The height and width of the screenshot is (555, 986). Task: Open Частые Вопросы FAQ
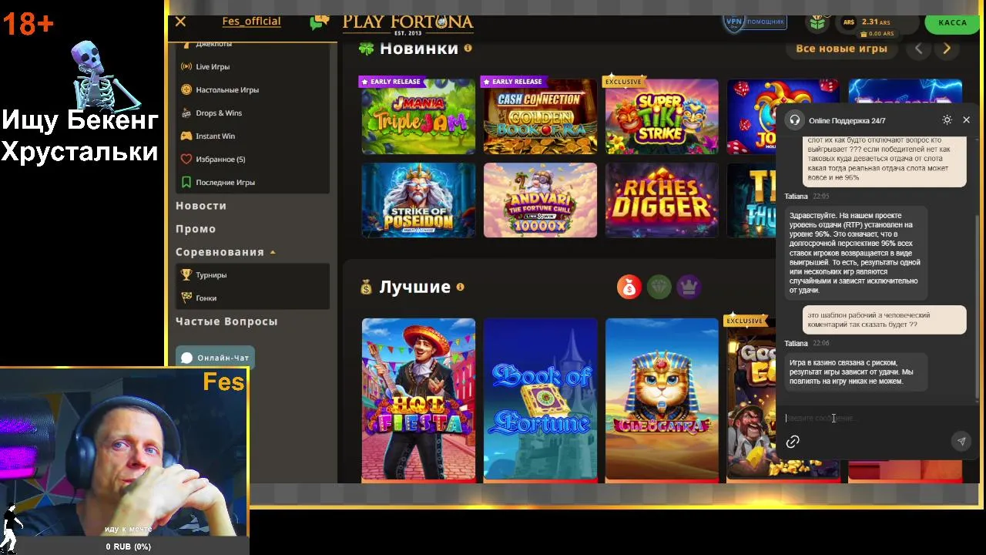point(226,321)
